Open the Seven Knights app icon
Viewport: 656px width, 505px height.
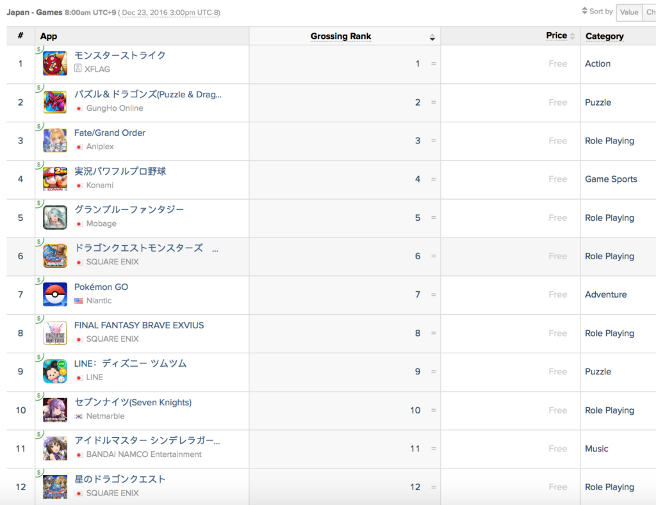[x=55, y=410]
